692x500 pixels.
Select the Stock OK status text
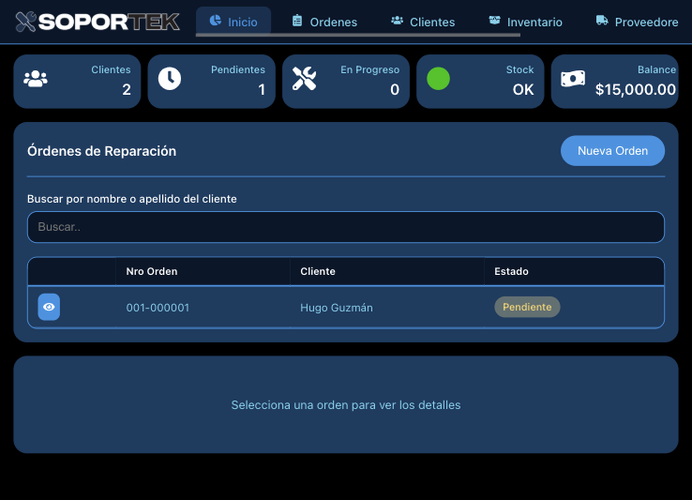[523, 90]
